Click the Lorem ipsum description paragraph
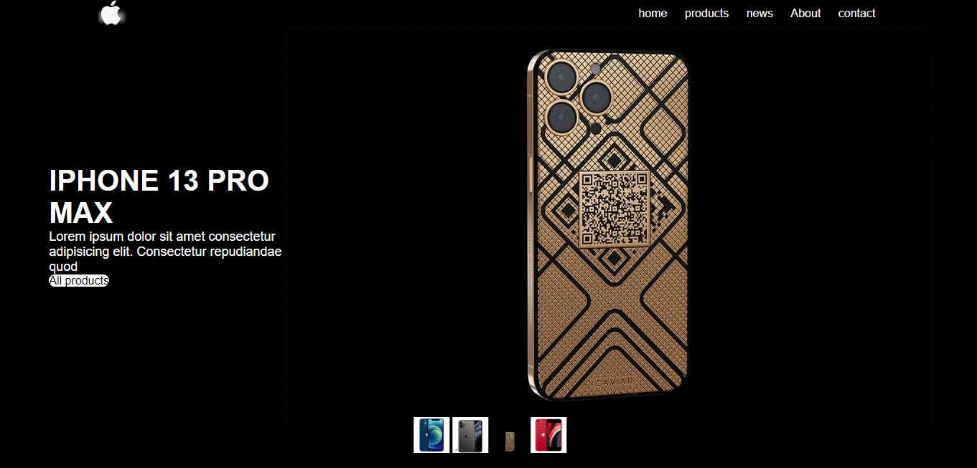This screenshot has height=468, width=977. (x=165, y=252)
